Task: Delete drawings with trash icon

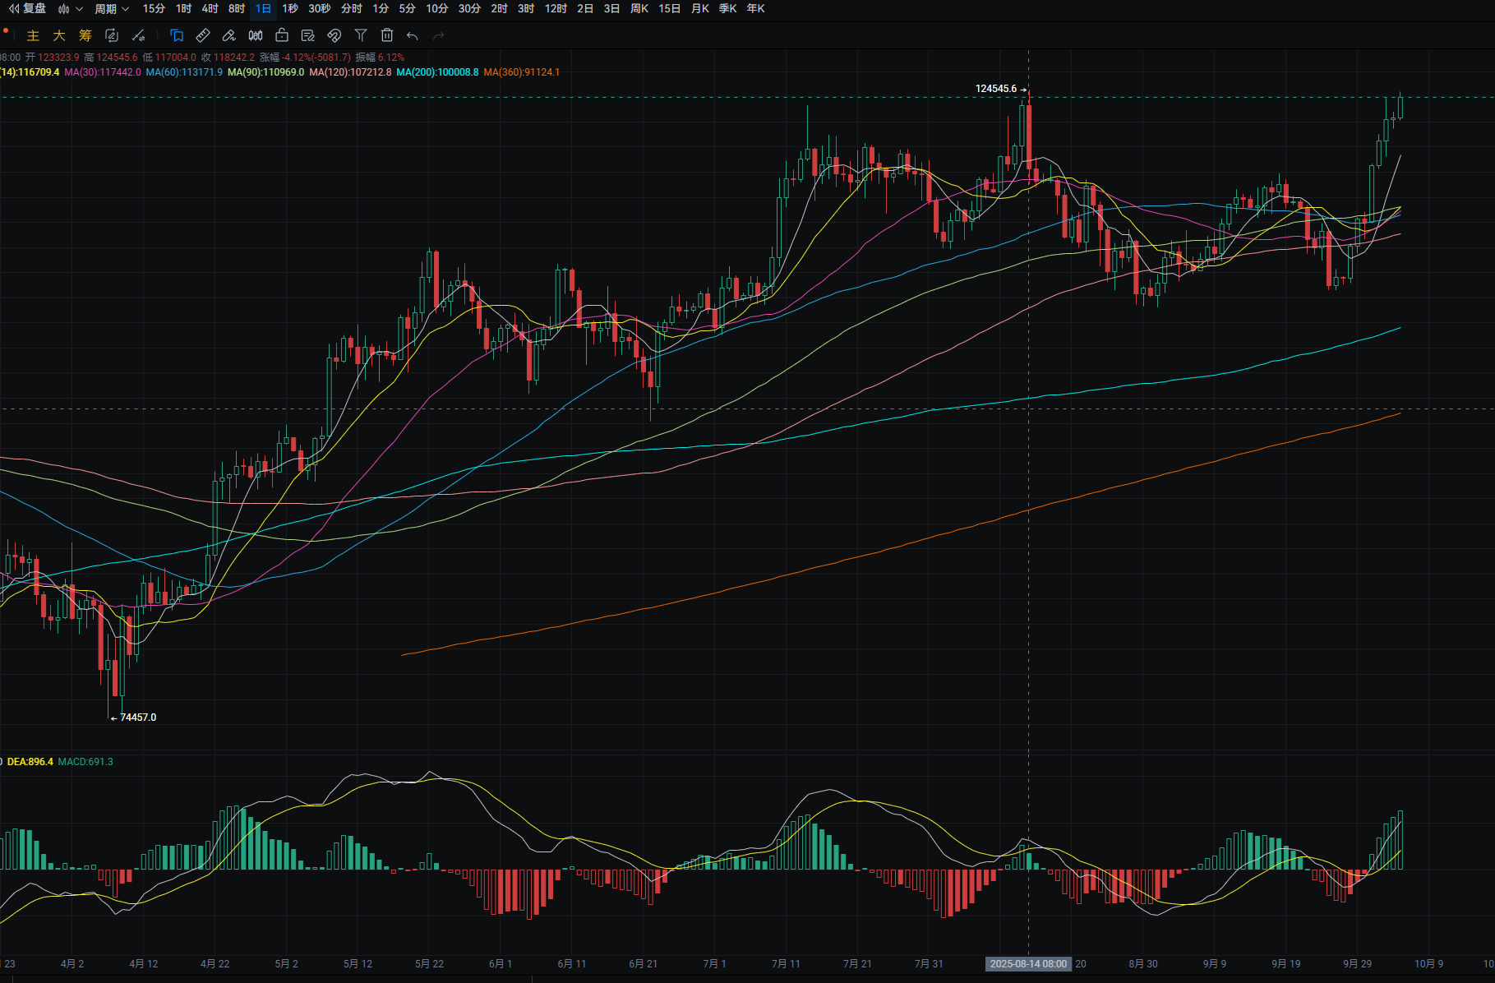Action: (387, 35)
